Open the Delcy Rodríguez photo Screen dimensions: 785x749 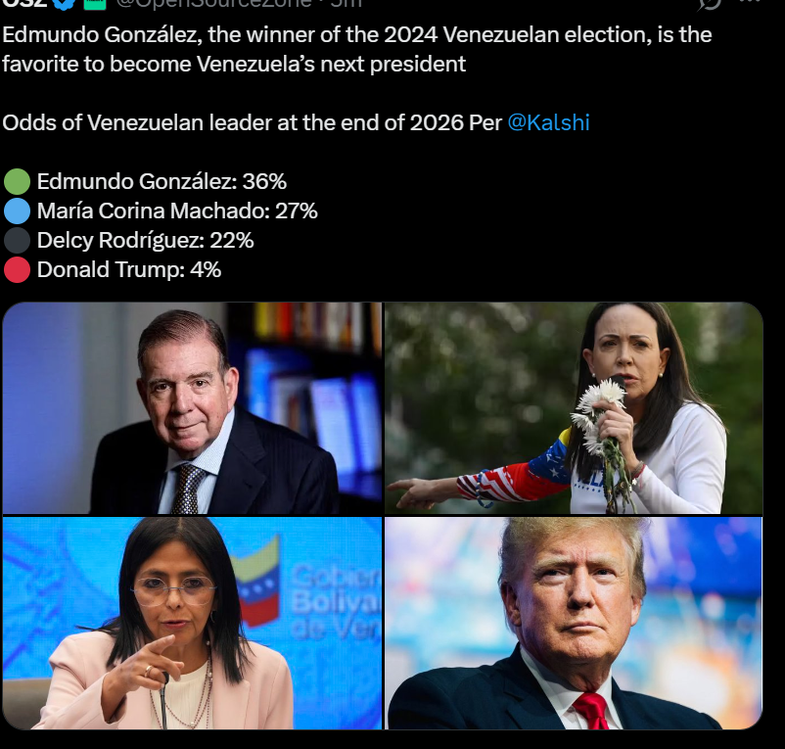192,623
